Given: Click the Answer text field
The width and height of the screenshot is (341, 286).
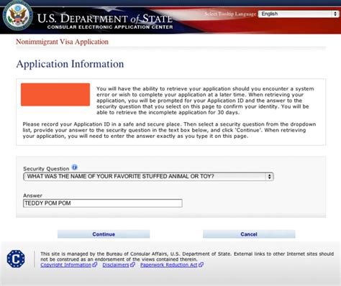Looking at the screenshot, I should (103, 203).
